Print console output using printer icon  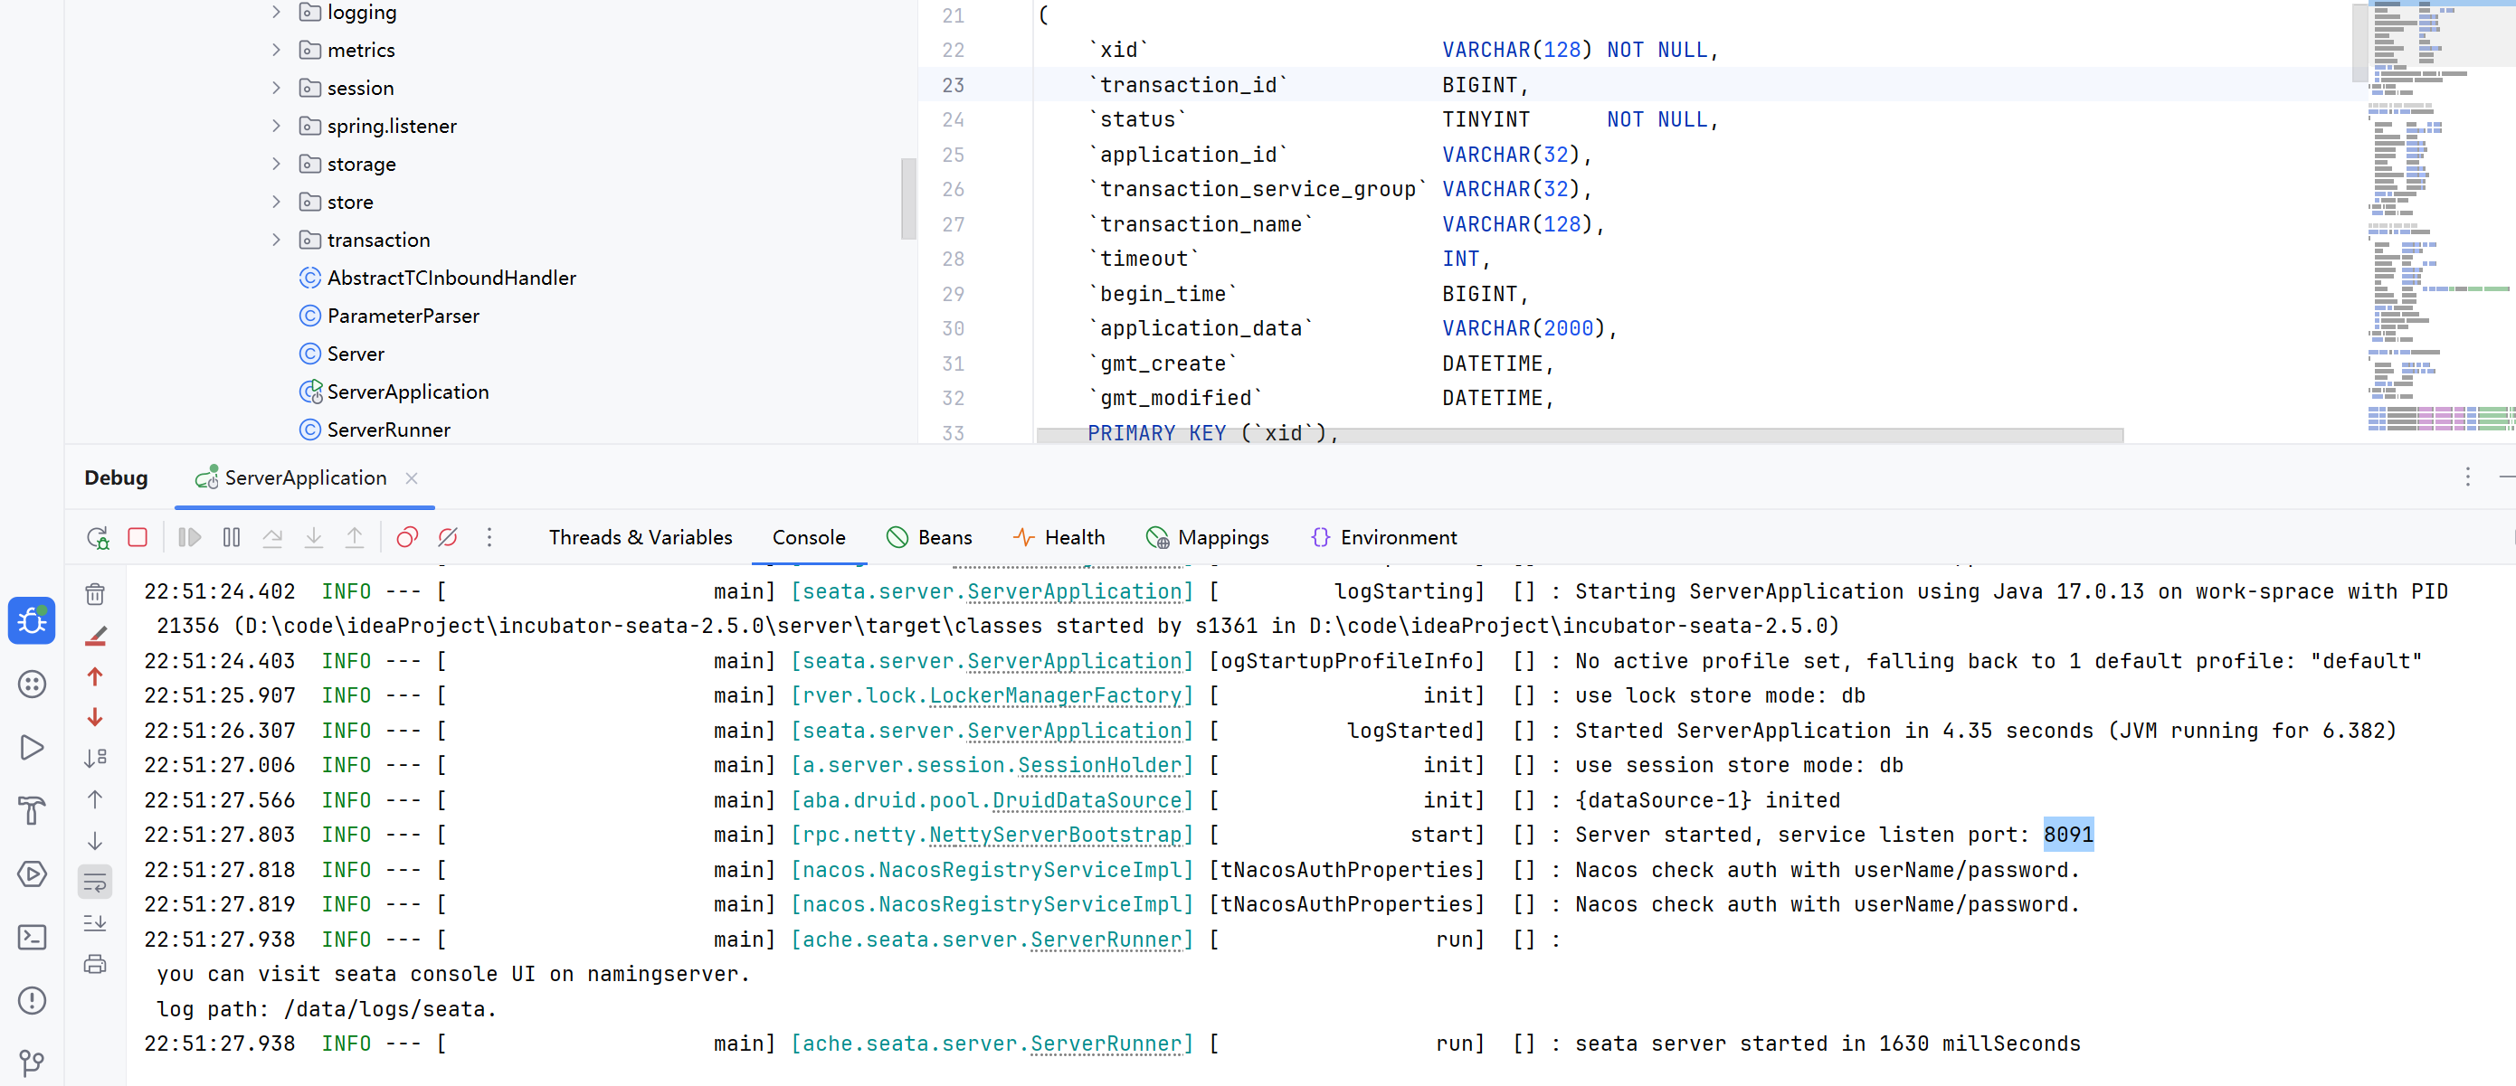[x=95, y=965]
